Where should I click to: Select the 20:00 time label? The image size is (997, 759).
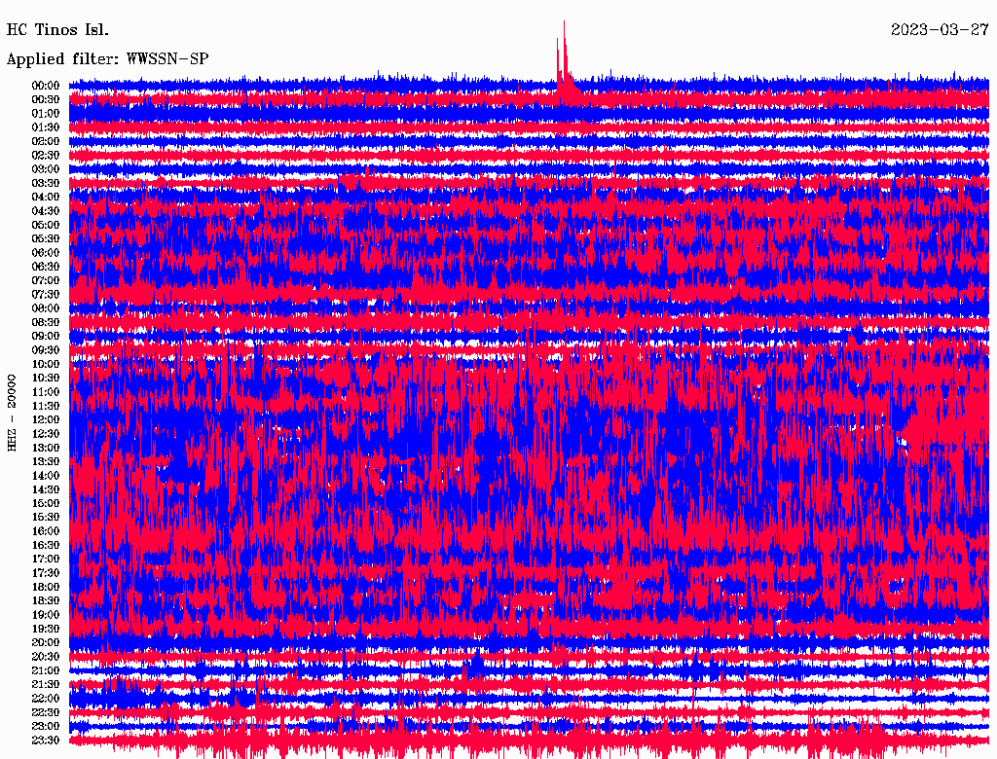(x=46, y=642)
